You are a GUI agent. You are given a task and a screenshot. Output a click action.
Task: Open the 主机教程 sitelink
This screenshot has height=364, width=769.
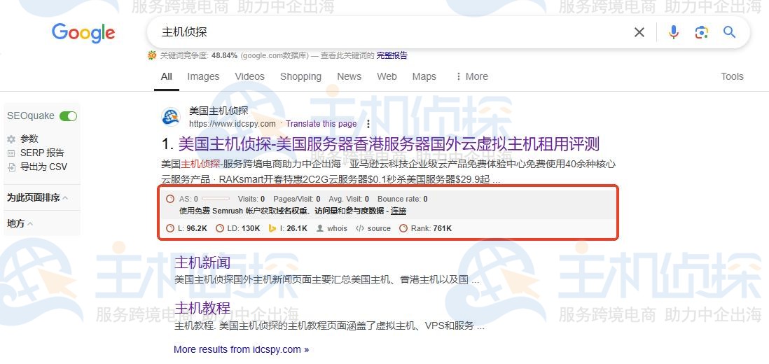(202, 308)
